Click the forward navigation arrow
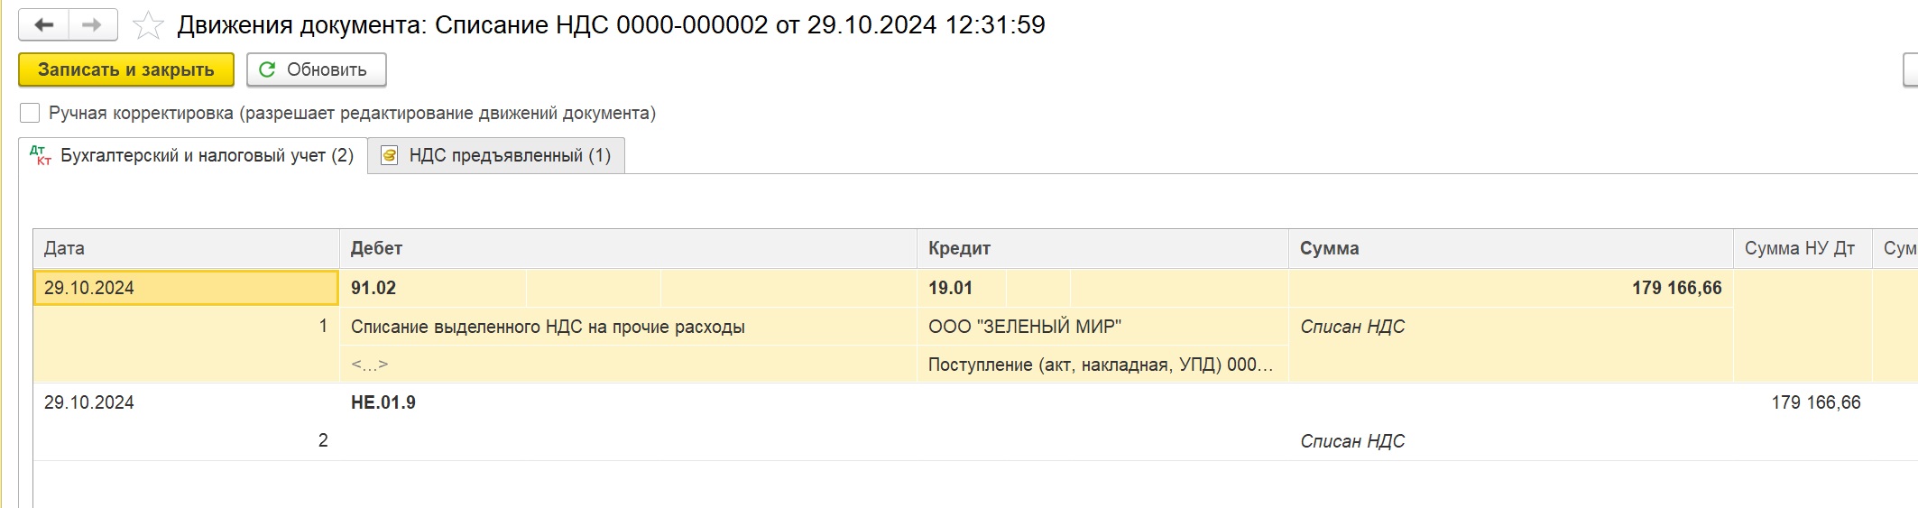The height and width of the screenshot is (508, 1918). pos(92,25)
